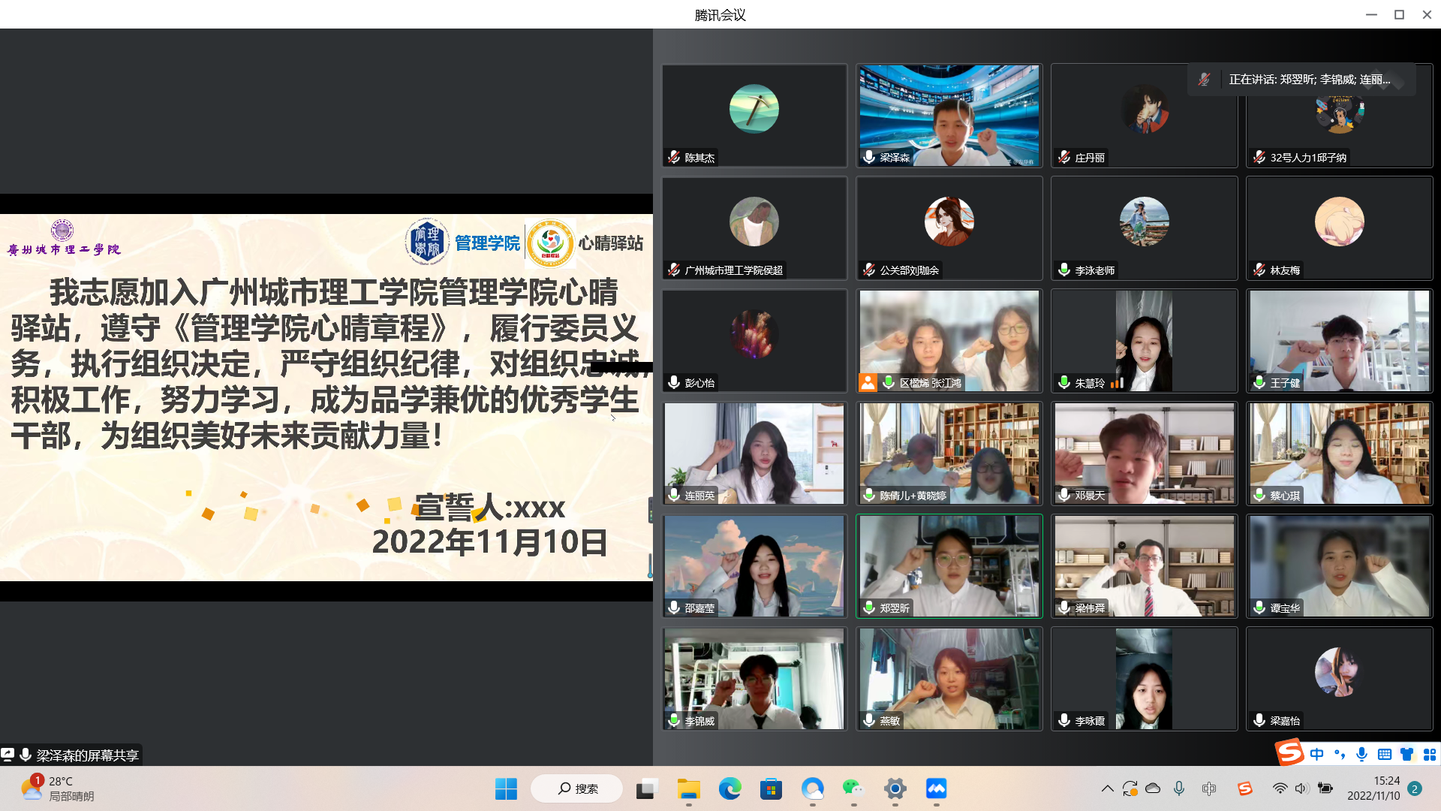Start voice input from Sogou bar
1441x811 pixels.
pos(1362,754)
